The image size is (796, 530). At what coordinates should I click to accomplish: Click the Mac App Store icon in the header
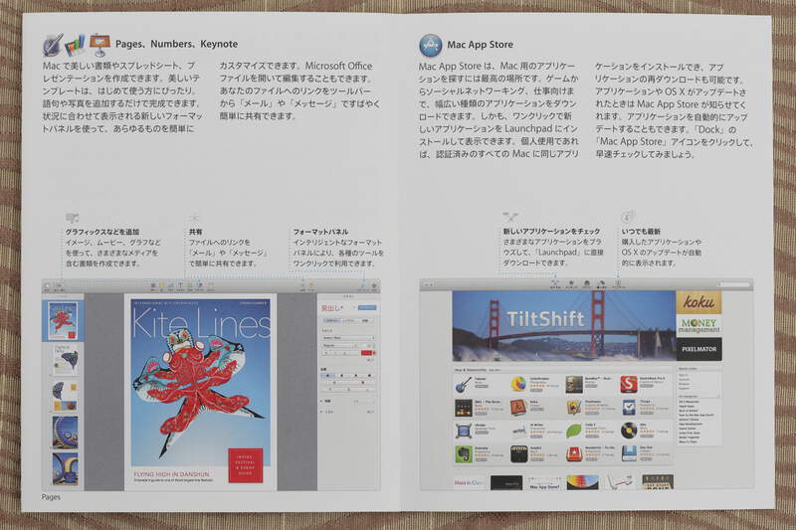pos(431,45)
